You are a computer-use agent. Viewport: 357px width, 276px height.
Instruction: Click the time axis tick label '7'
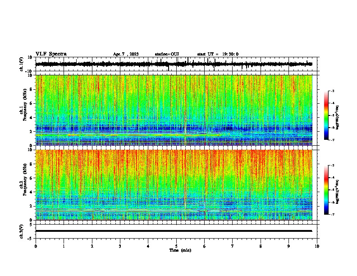(233, 246)
